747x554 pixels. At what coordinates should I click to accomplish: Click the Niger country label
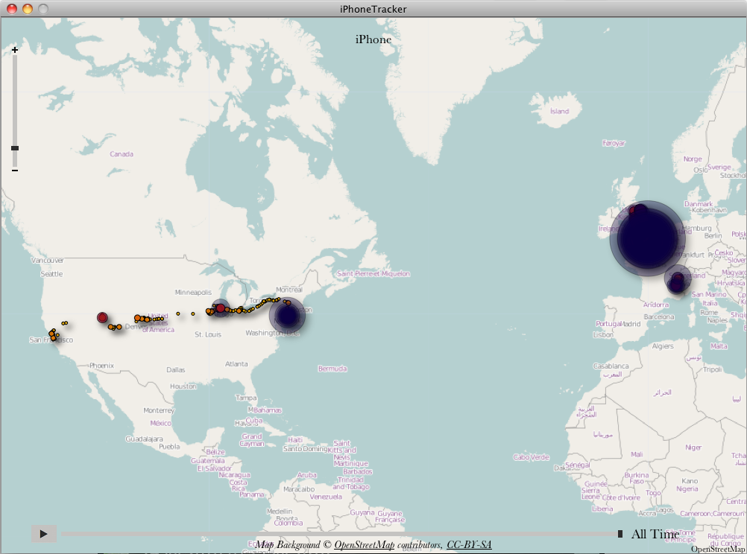pos(693,448)
